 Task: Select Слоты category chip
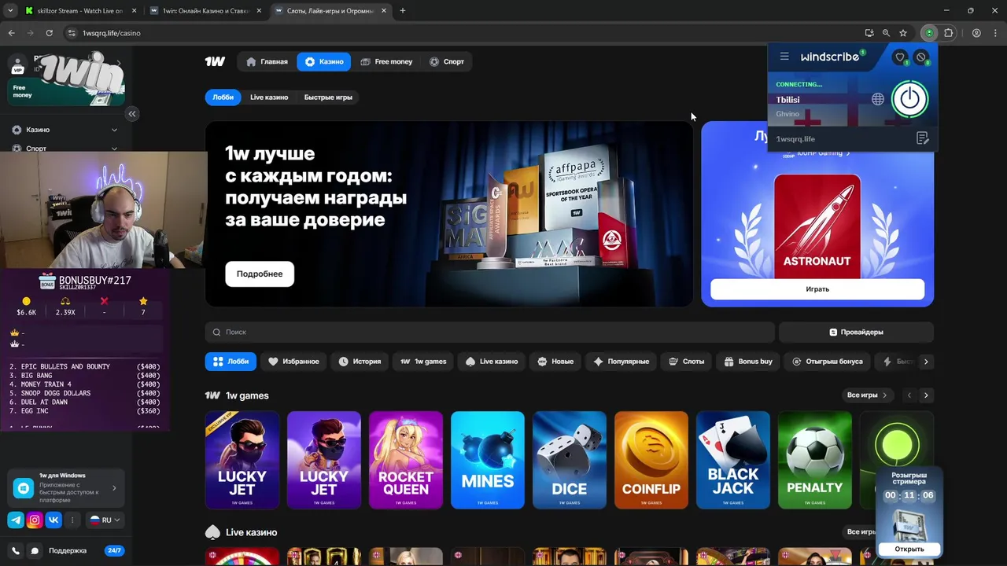pos(687,362)
